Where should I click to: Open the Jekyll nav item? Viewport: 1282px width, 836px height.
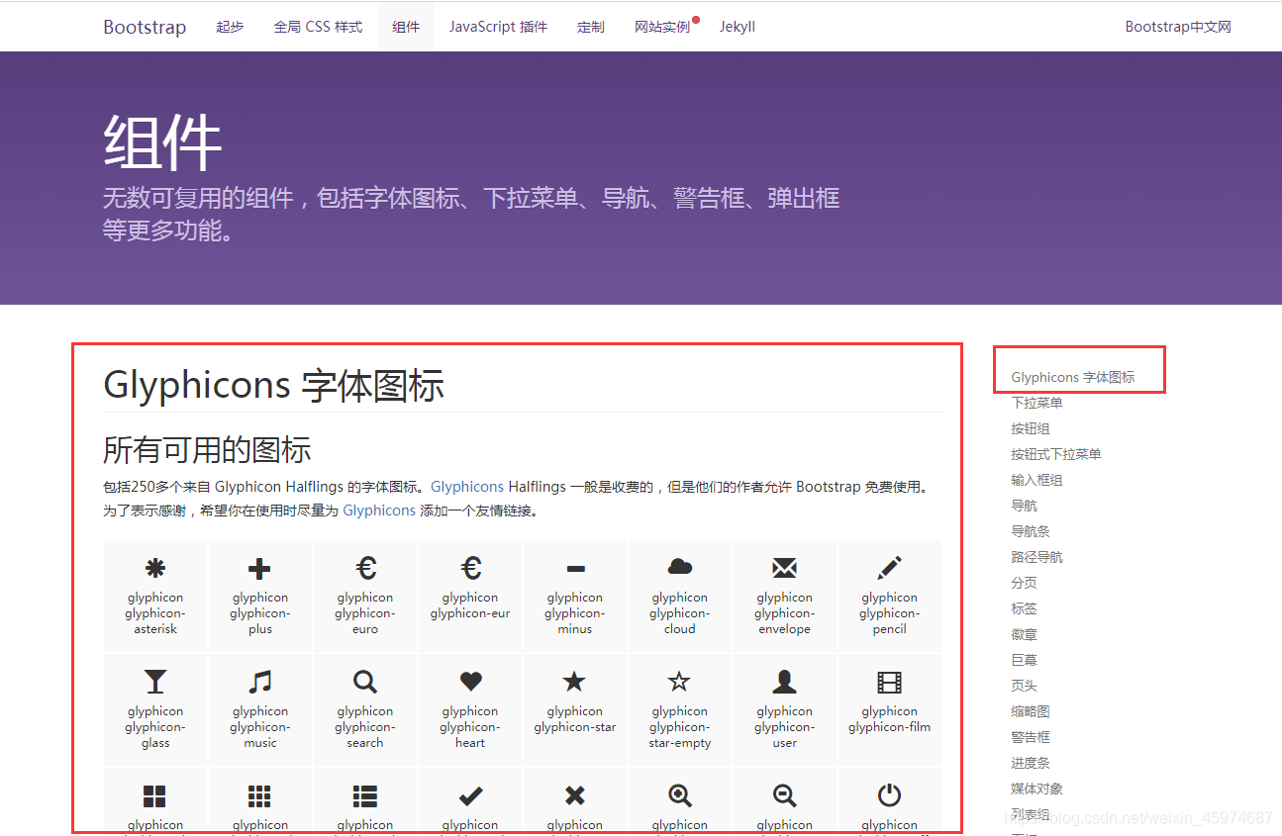pos(738,27)
